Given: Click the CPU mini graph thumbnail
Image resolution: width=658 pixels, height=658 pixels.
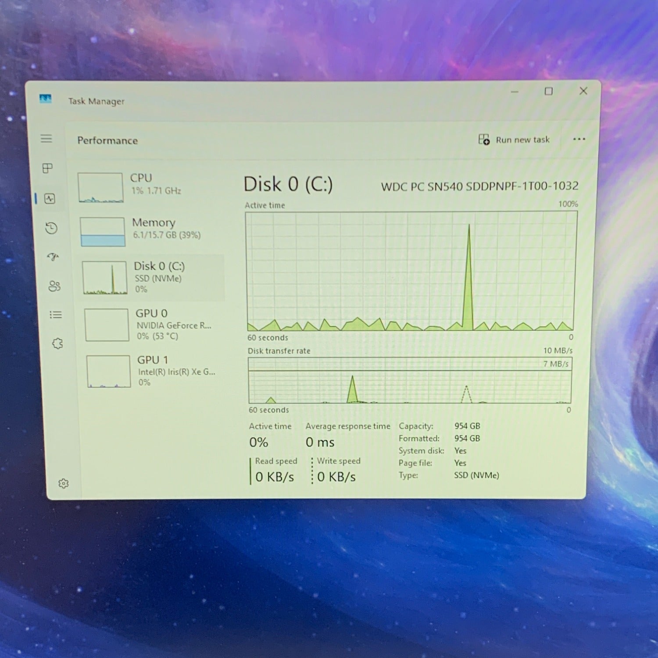Looking at the screenshot, I should tap(100, 187).
